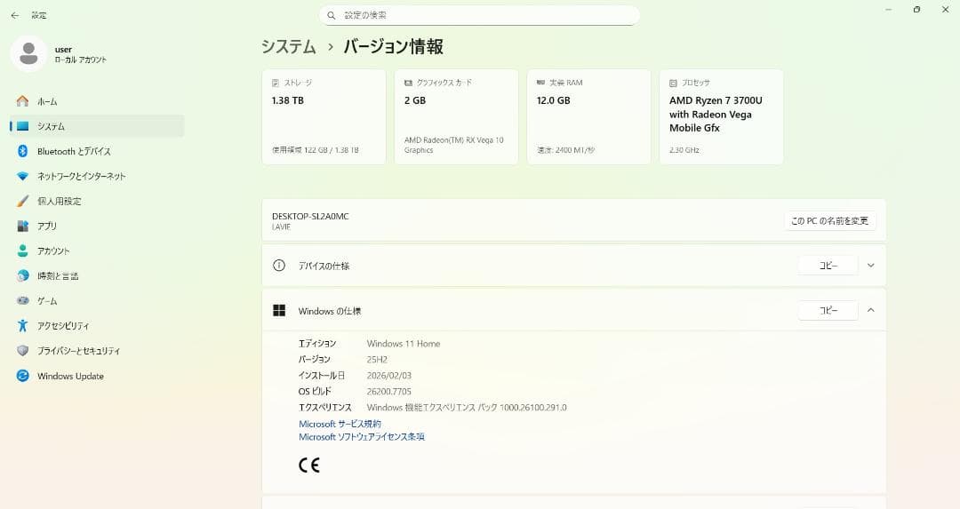This screenshot has height=509, width=960.
Task: Click the LAVIE model name
Action: [x=281, y=227]
